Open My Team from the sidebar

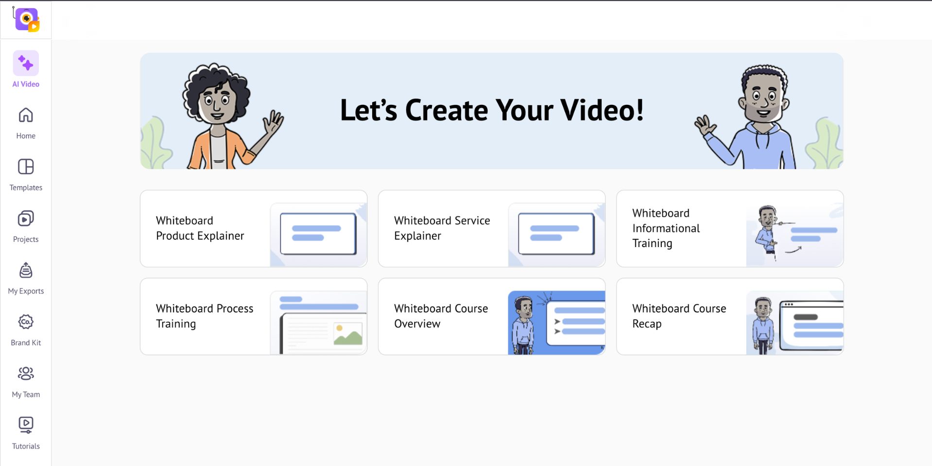click(x=25, y=381)
